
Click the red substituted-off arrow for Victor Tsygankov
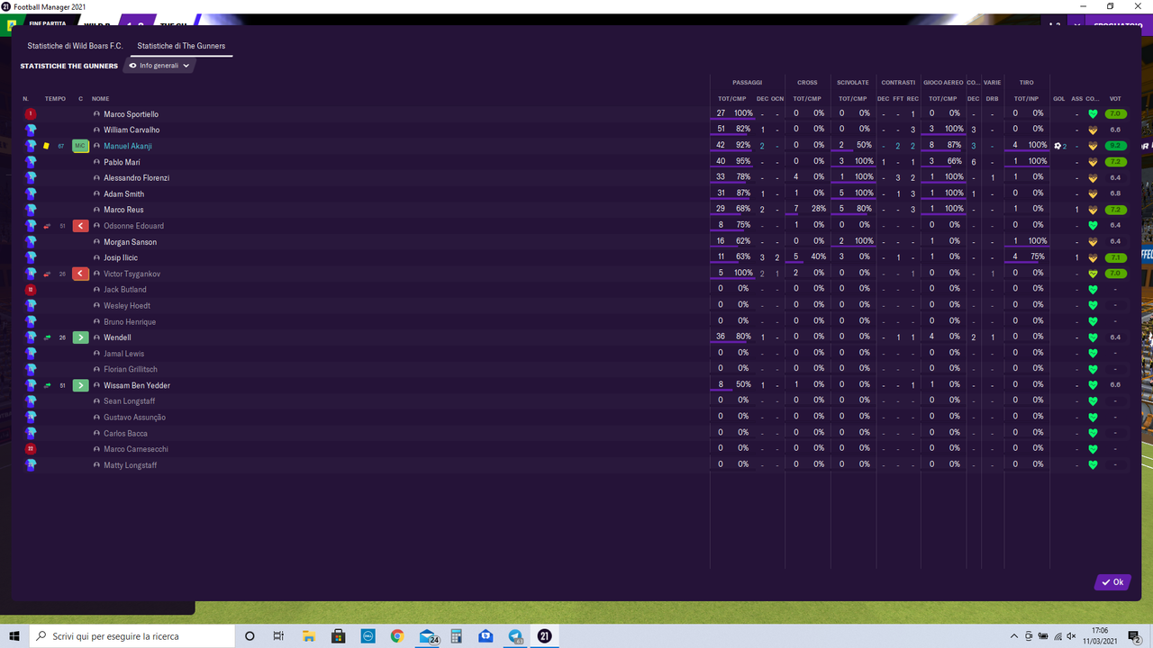[80, 274]
